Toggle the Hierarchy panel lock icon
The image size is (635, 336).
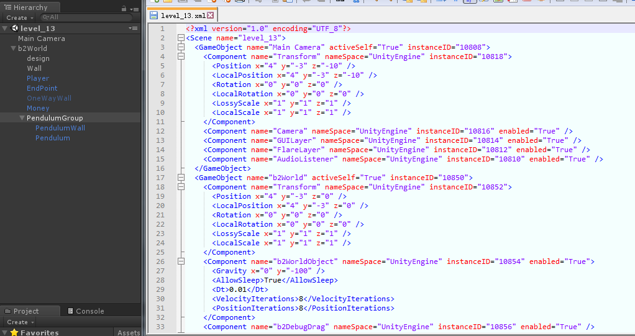pos(124,9)
